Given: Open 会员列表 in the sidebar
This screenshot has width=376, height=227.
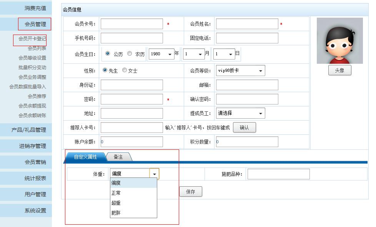Looking at the screenshot, I should tap(37, 48).
